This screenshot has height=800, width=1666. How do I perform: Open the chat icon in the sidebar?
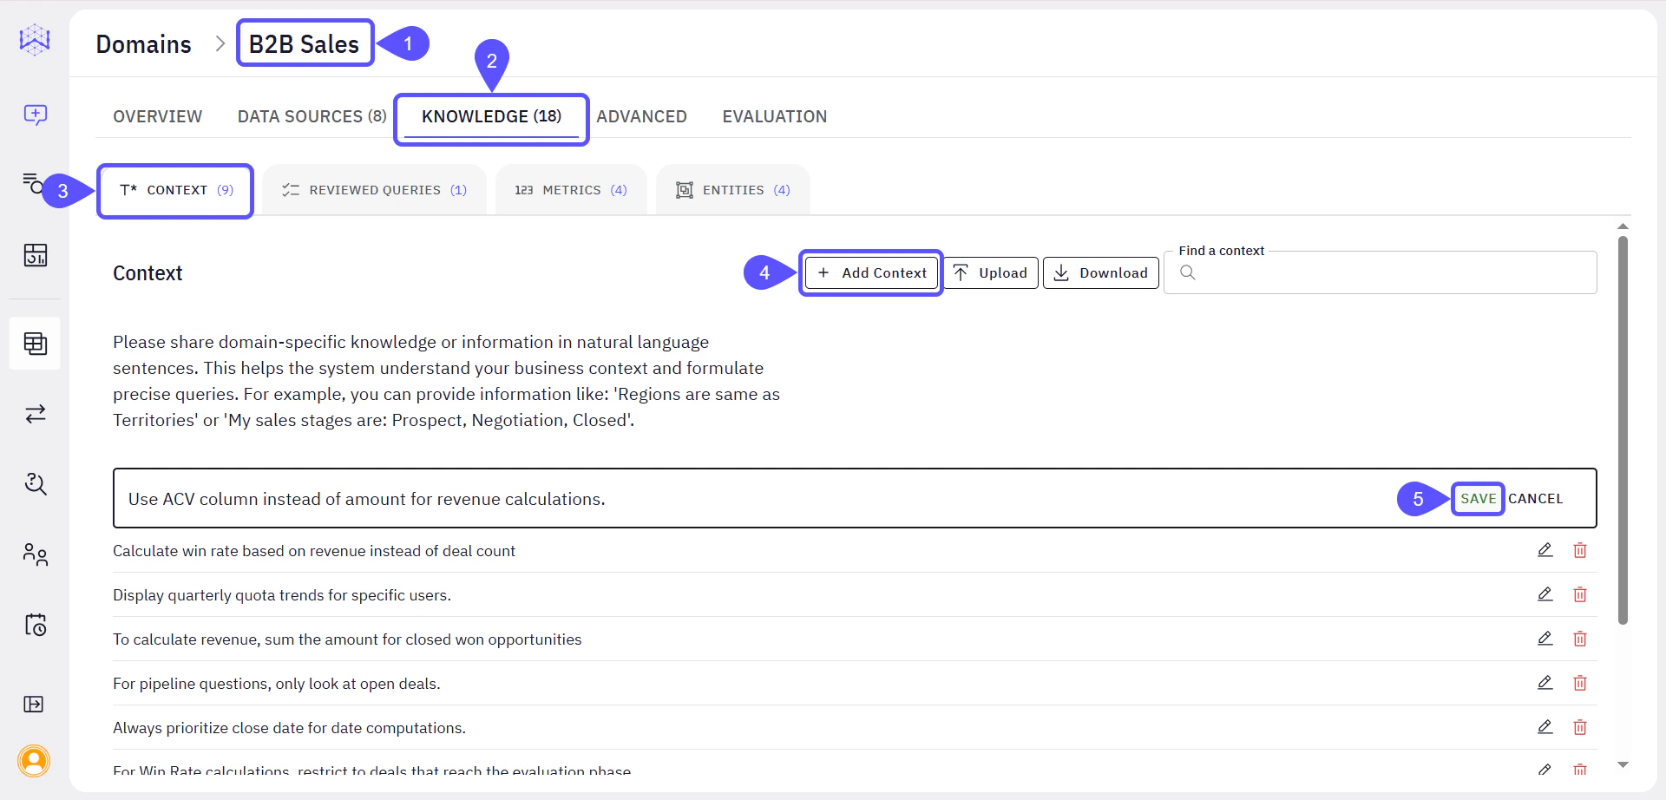coord(35,115)
